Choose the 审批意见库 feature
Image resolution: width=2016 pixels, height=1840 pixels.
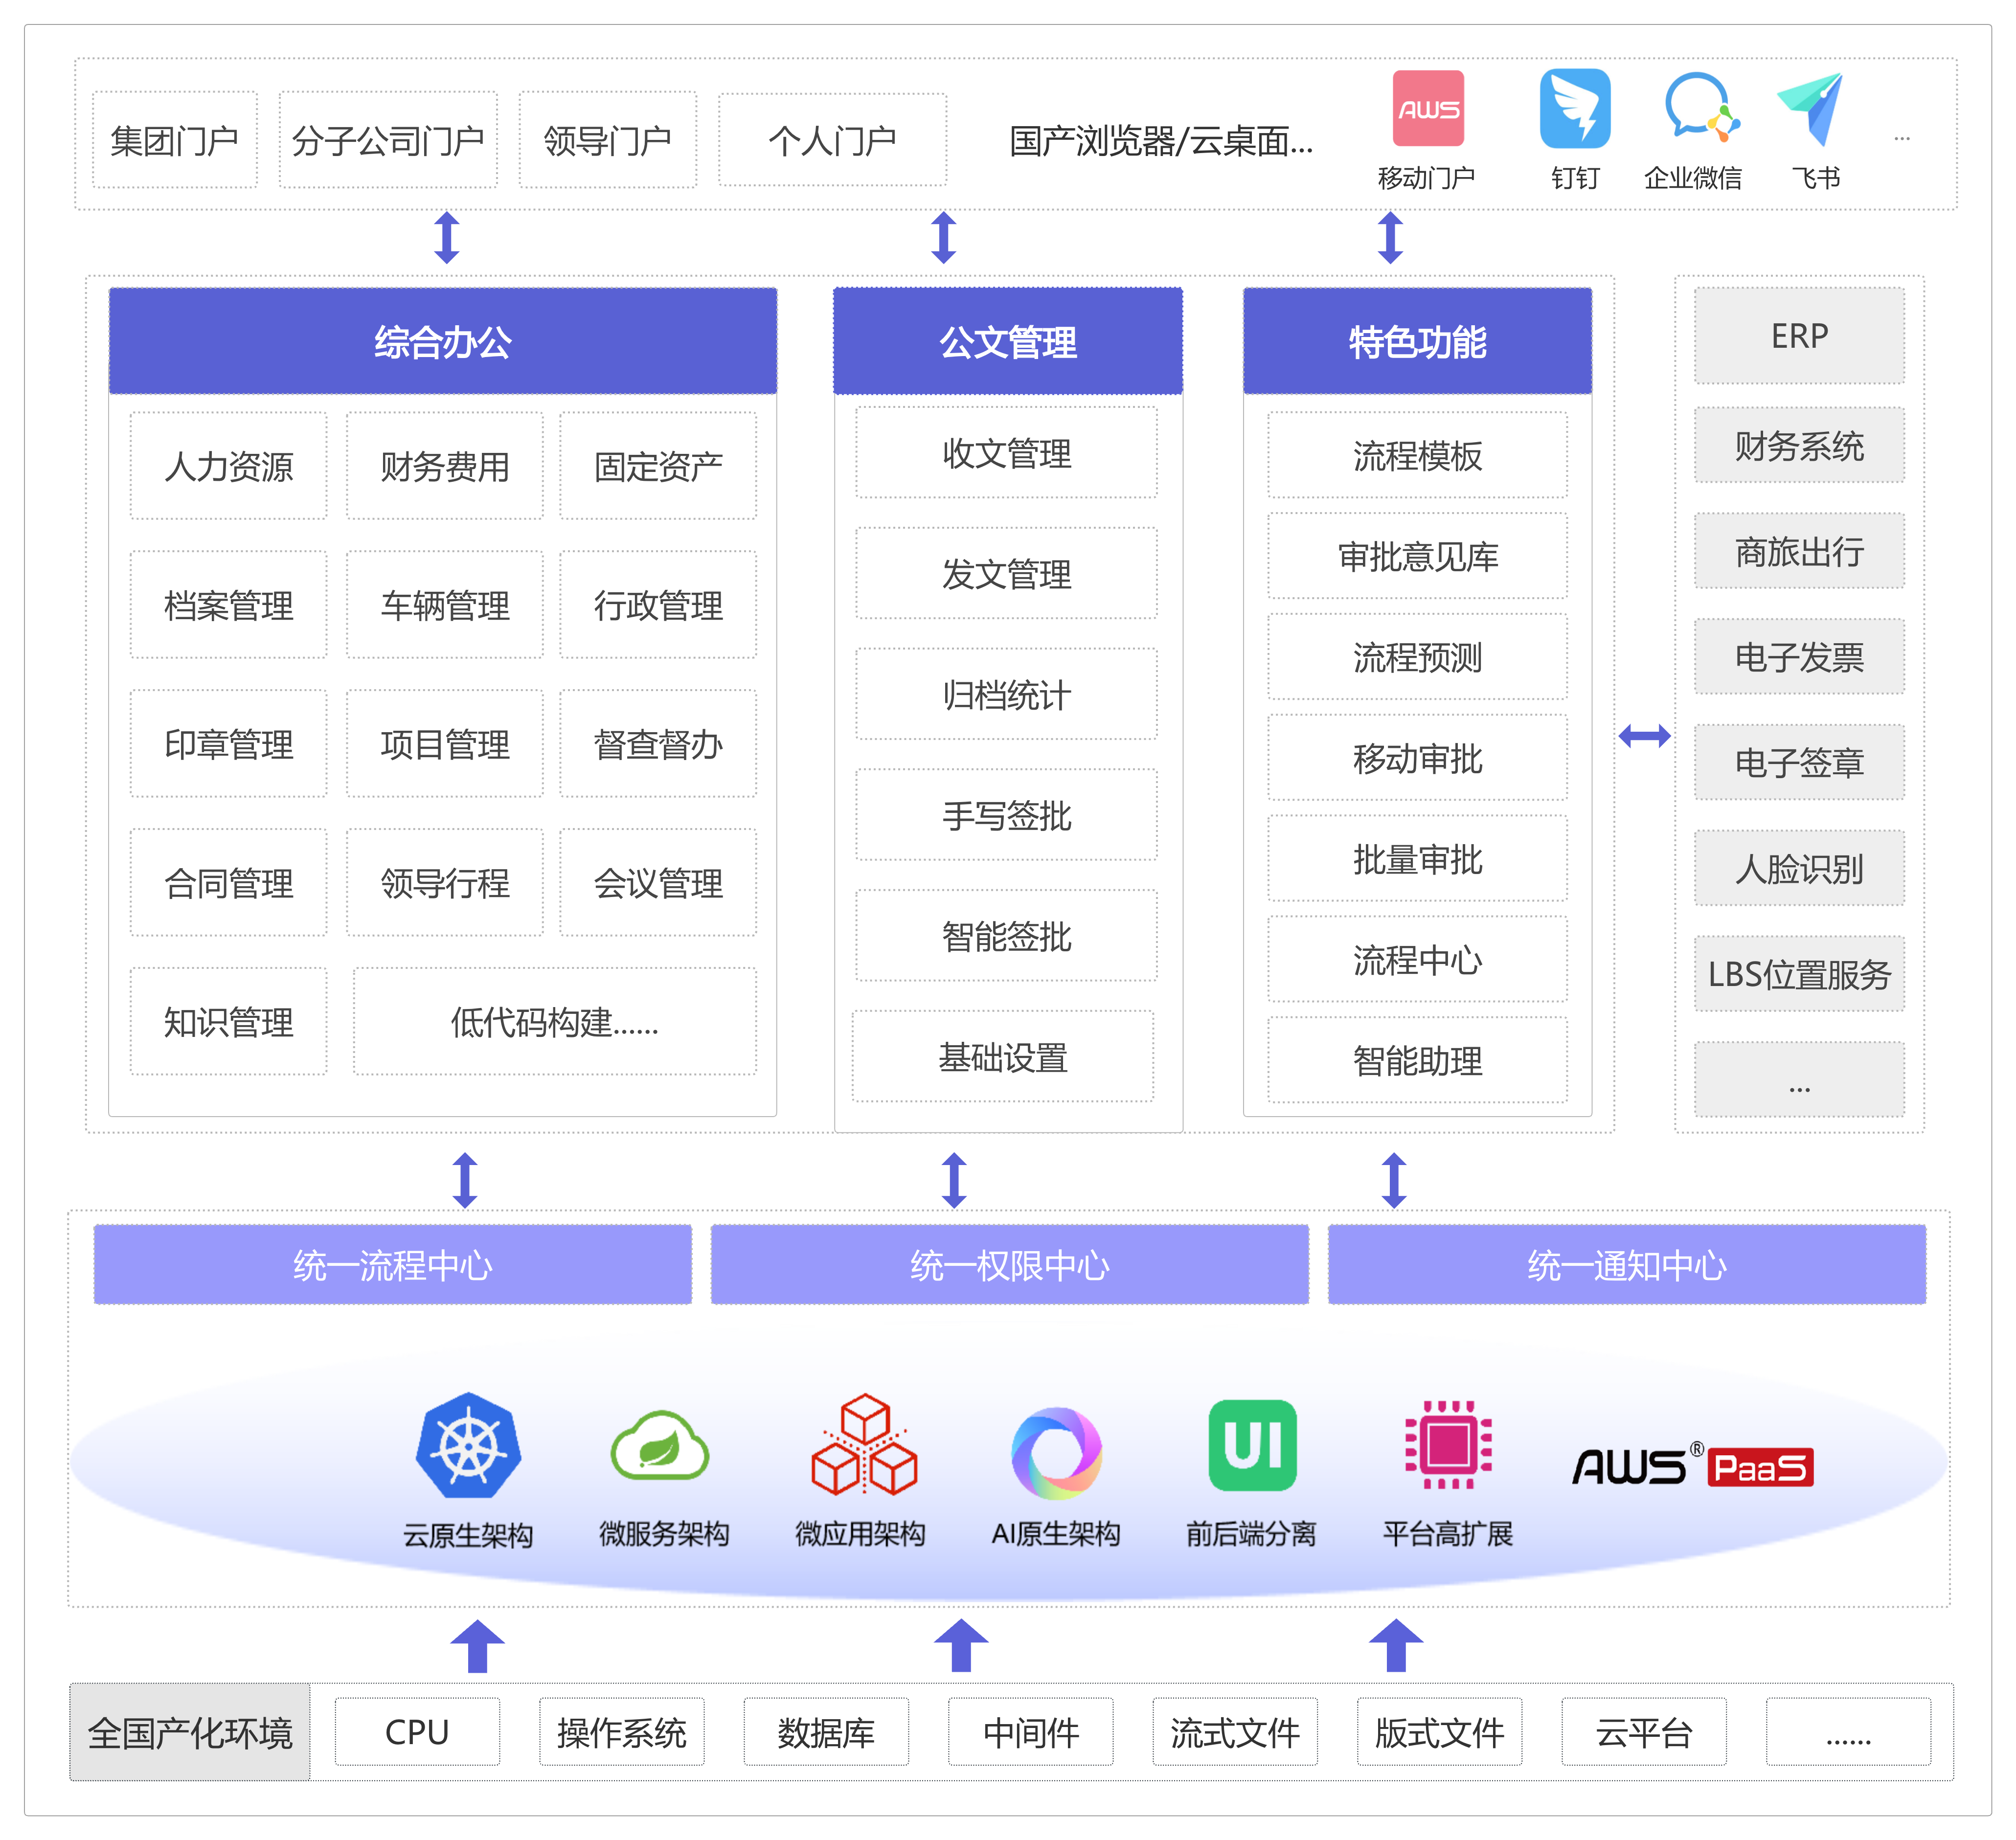1418,556
